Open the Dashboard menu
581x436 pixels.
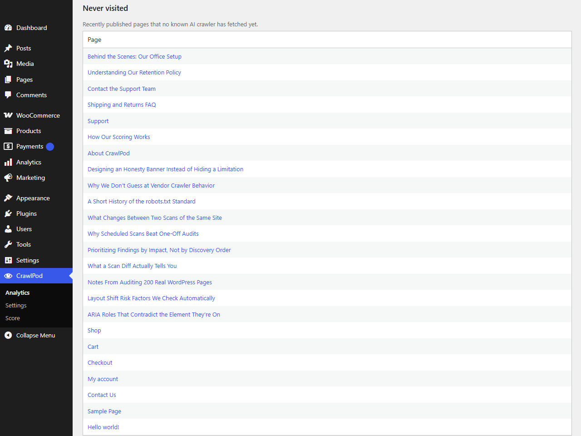pyautogui.click(x=36, y=28)
